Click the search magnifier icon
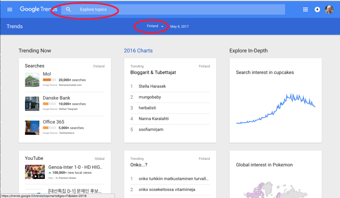Image resolution: width=340 pixels, height=198 pixels. [68, 10]
